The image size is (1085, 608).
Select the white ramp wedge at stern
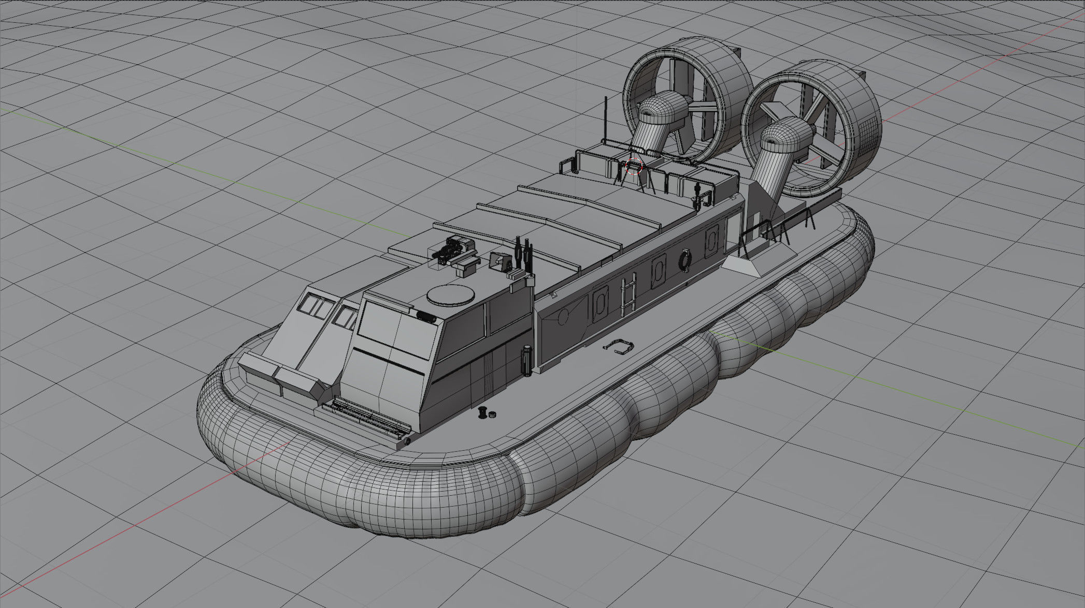[x=742, y=265]
